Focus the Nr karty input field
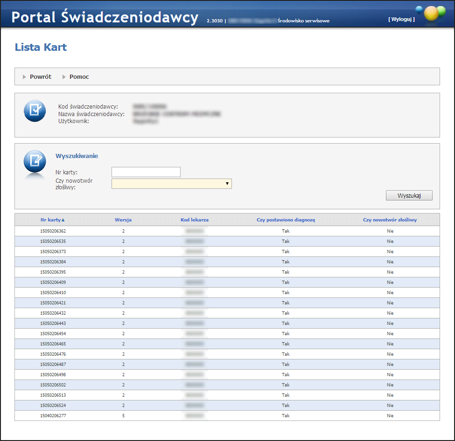455x441 pixels. (x=146, y=172)
